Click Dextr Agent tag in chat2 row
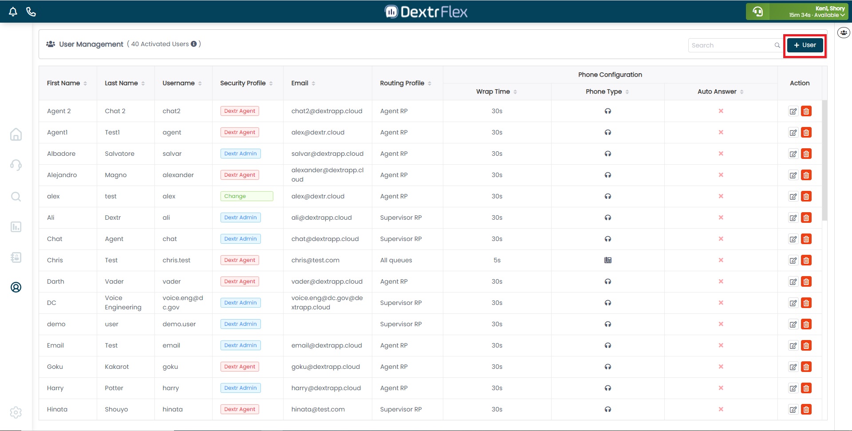Image resolution: width=852 pixels, height=431 pixels. pos(240,111)
